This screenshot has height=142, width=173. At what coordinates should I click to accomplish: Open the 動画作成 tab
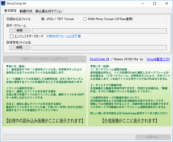[x=26, y=11]
